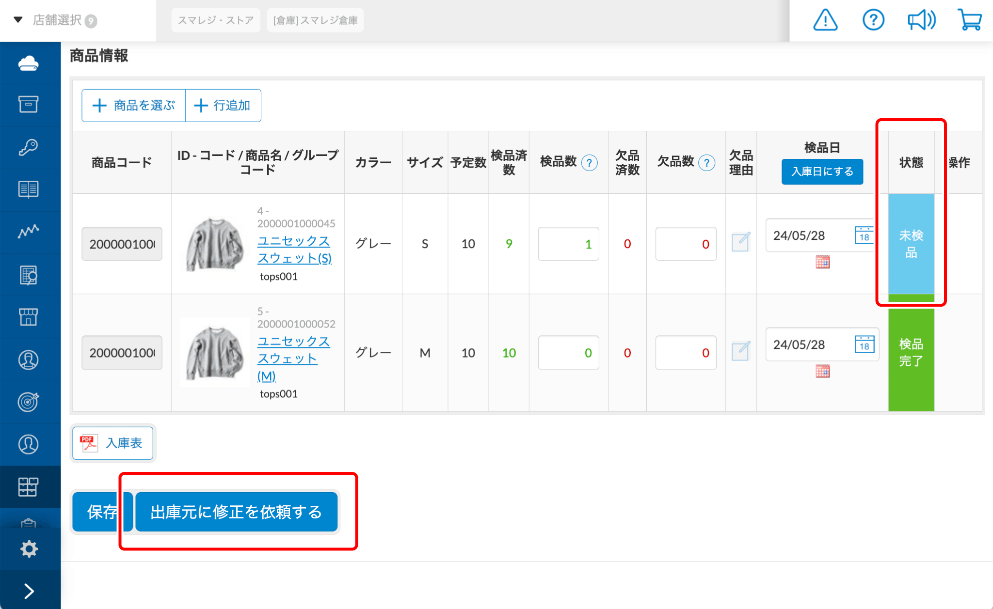Image resolution: width=993 pixels, height=609 pixels.
Task: Click the sales graph line icon
Action: [x=29, y=232]
